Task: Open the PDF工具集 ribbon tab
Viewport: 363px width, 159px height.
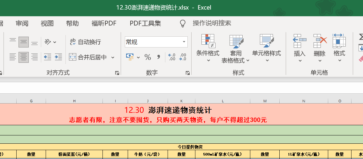Action: (x=145, y=23)
